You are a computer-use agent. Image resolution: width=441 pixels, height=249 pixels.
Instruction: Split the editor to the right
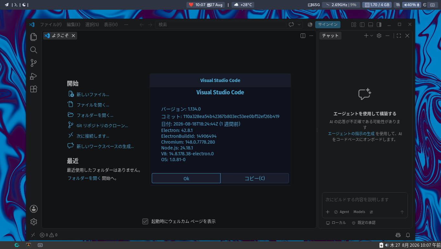point(303,36)
